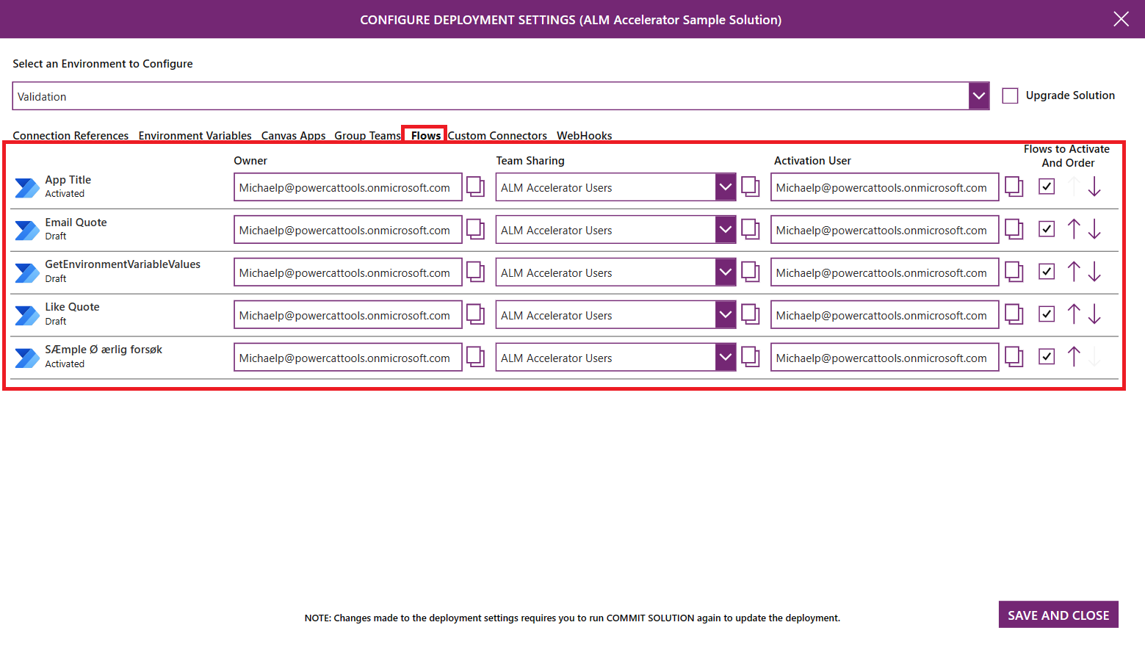The height and width of the screenshot is (647, 1145).
Task: Copy Team Sharing value for Email Quote row
Action: click(x=751, y=229)
